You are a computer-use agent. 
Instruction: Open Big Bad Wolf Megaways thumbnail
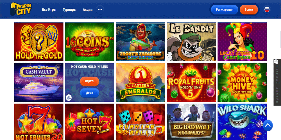point(191,122)
